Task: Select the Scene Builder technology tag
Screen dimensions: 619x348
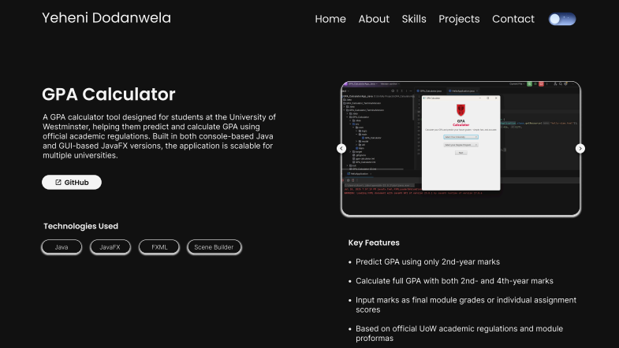Action: (x=214, y=247)
